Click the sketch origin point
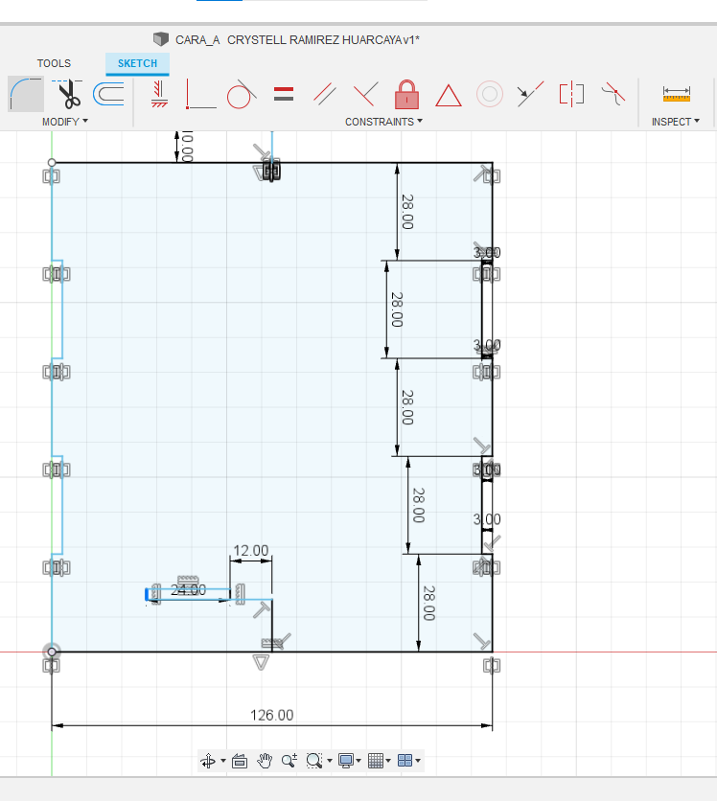The width and height of the screenshot is (717, 801). 52,652
